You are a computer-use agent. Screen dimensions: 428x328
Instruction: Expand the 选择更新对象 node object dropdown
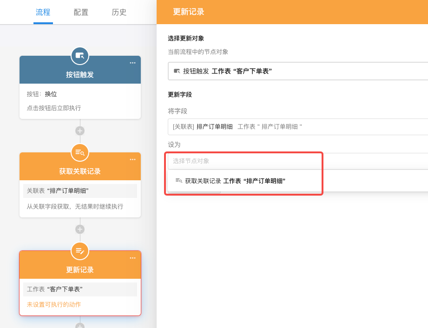(x=297, y=71)
